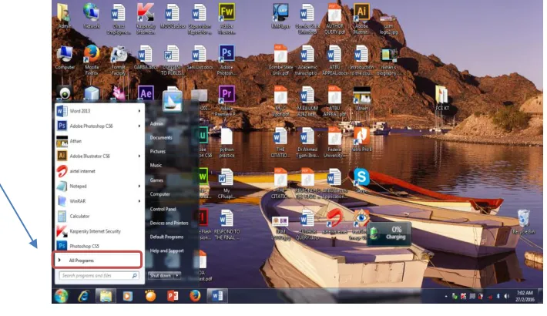Open Word 2013 from the Start menu
This screenshot has width=547, height=316.
pyautogui.click(x=99, y=111)
